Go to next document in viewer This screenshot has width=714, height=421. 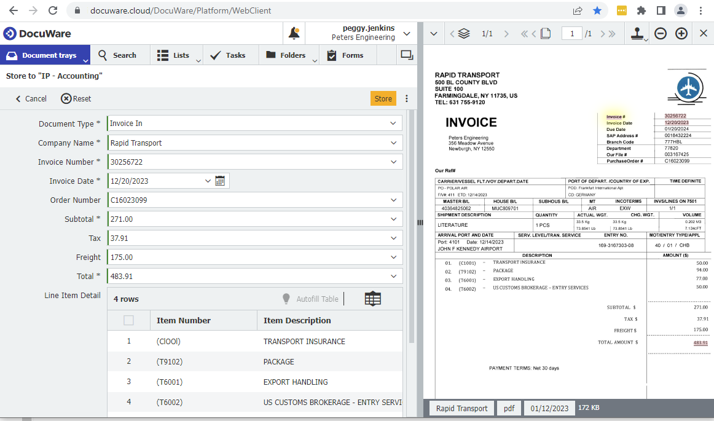click(506, 34)
